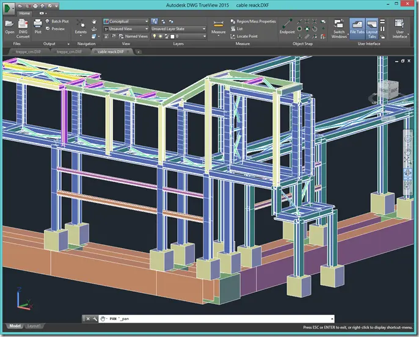Click the Plot printer icon
The width and height of the screenshot is (419, 337).
(x=38, y=26)
